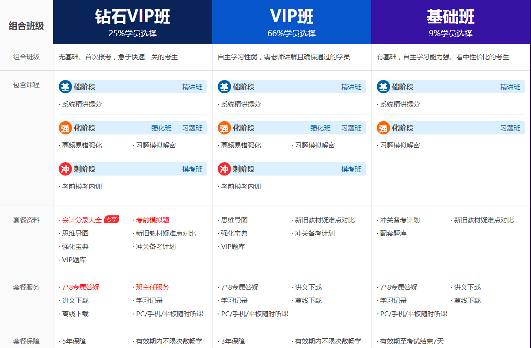Open 模考班 link in 钻石VIP班 column
The image size is (531, 348).
click(x=192, y=169)
